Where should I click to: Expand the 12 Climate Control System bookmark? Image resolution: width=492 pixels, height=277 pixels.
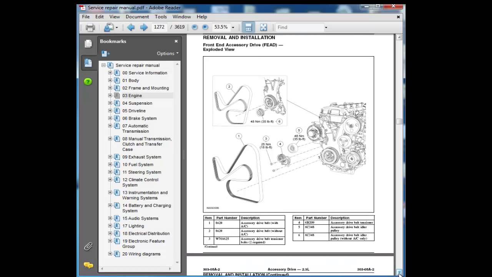tap(110, 180)
